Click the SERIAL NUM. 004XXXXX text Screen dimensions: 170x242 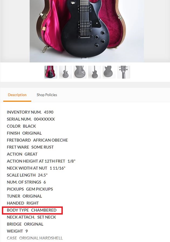tap(31, 119)
